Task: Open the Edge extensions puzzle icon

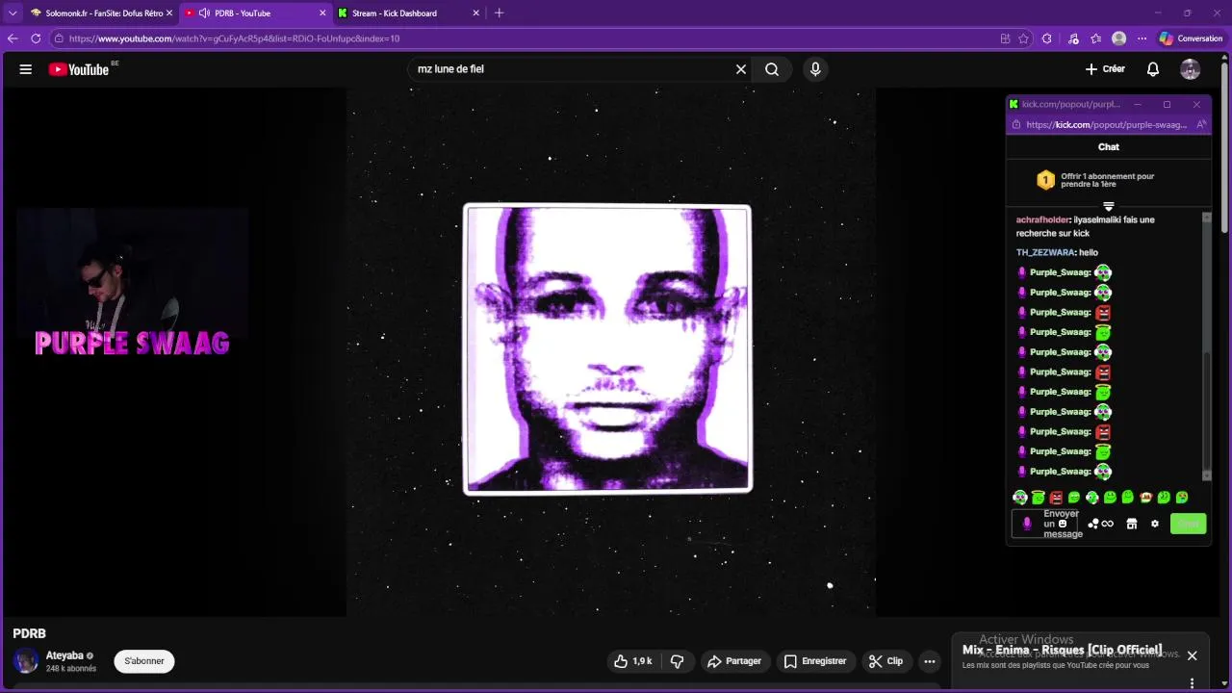Action: click(x=1047, y=38)
